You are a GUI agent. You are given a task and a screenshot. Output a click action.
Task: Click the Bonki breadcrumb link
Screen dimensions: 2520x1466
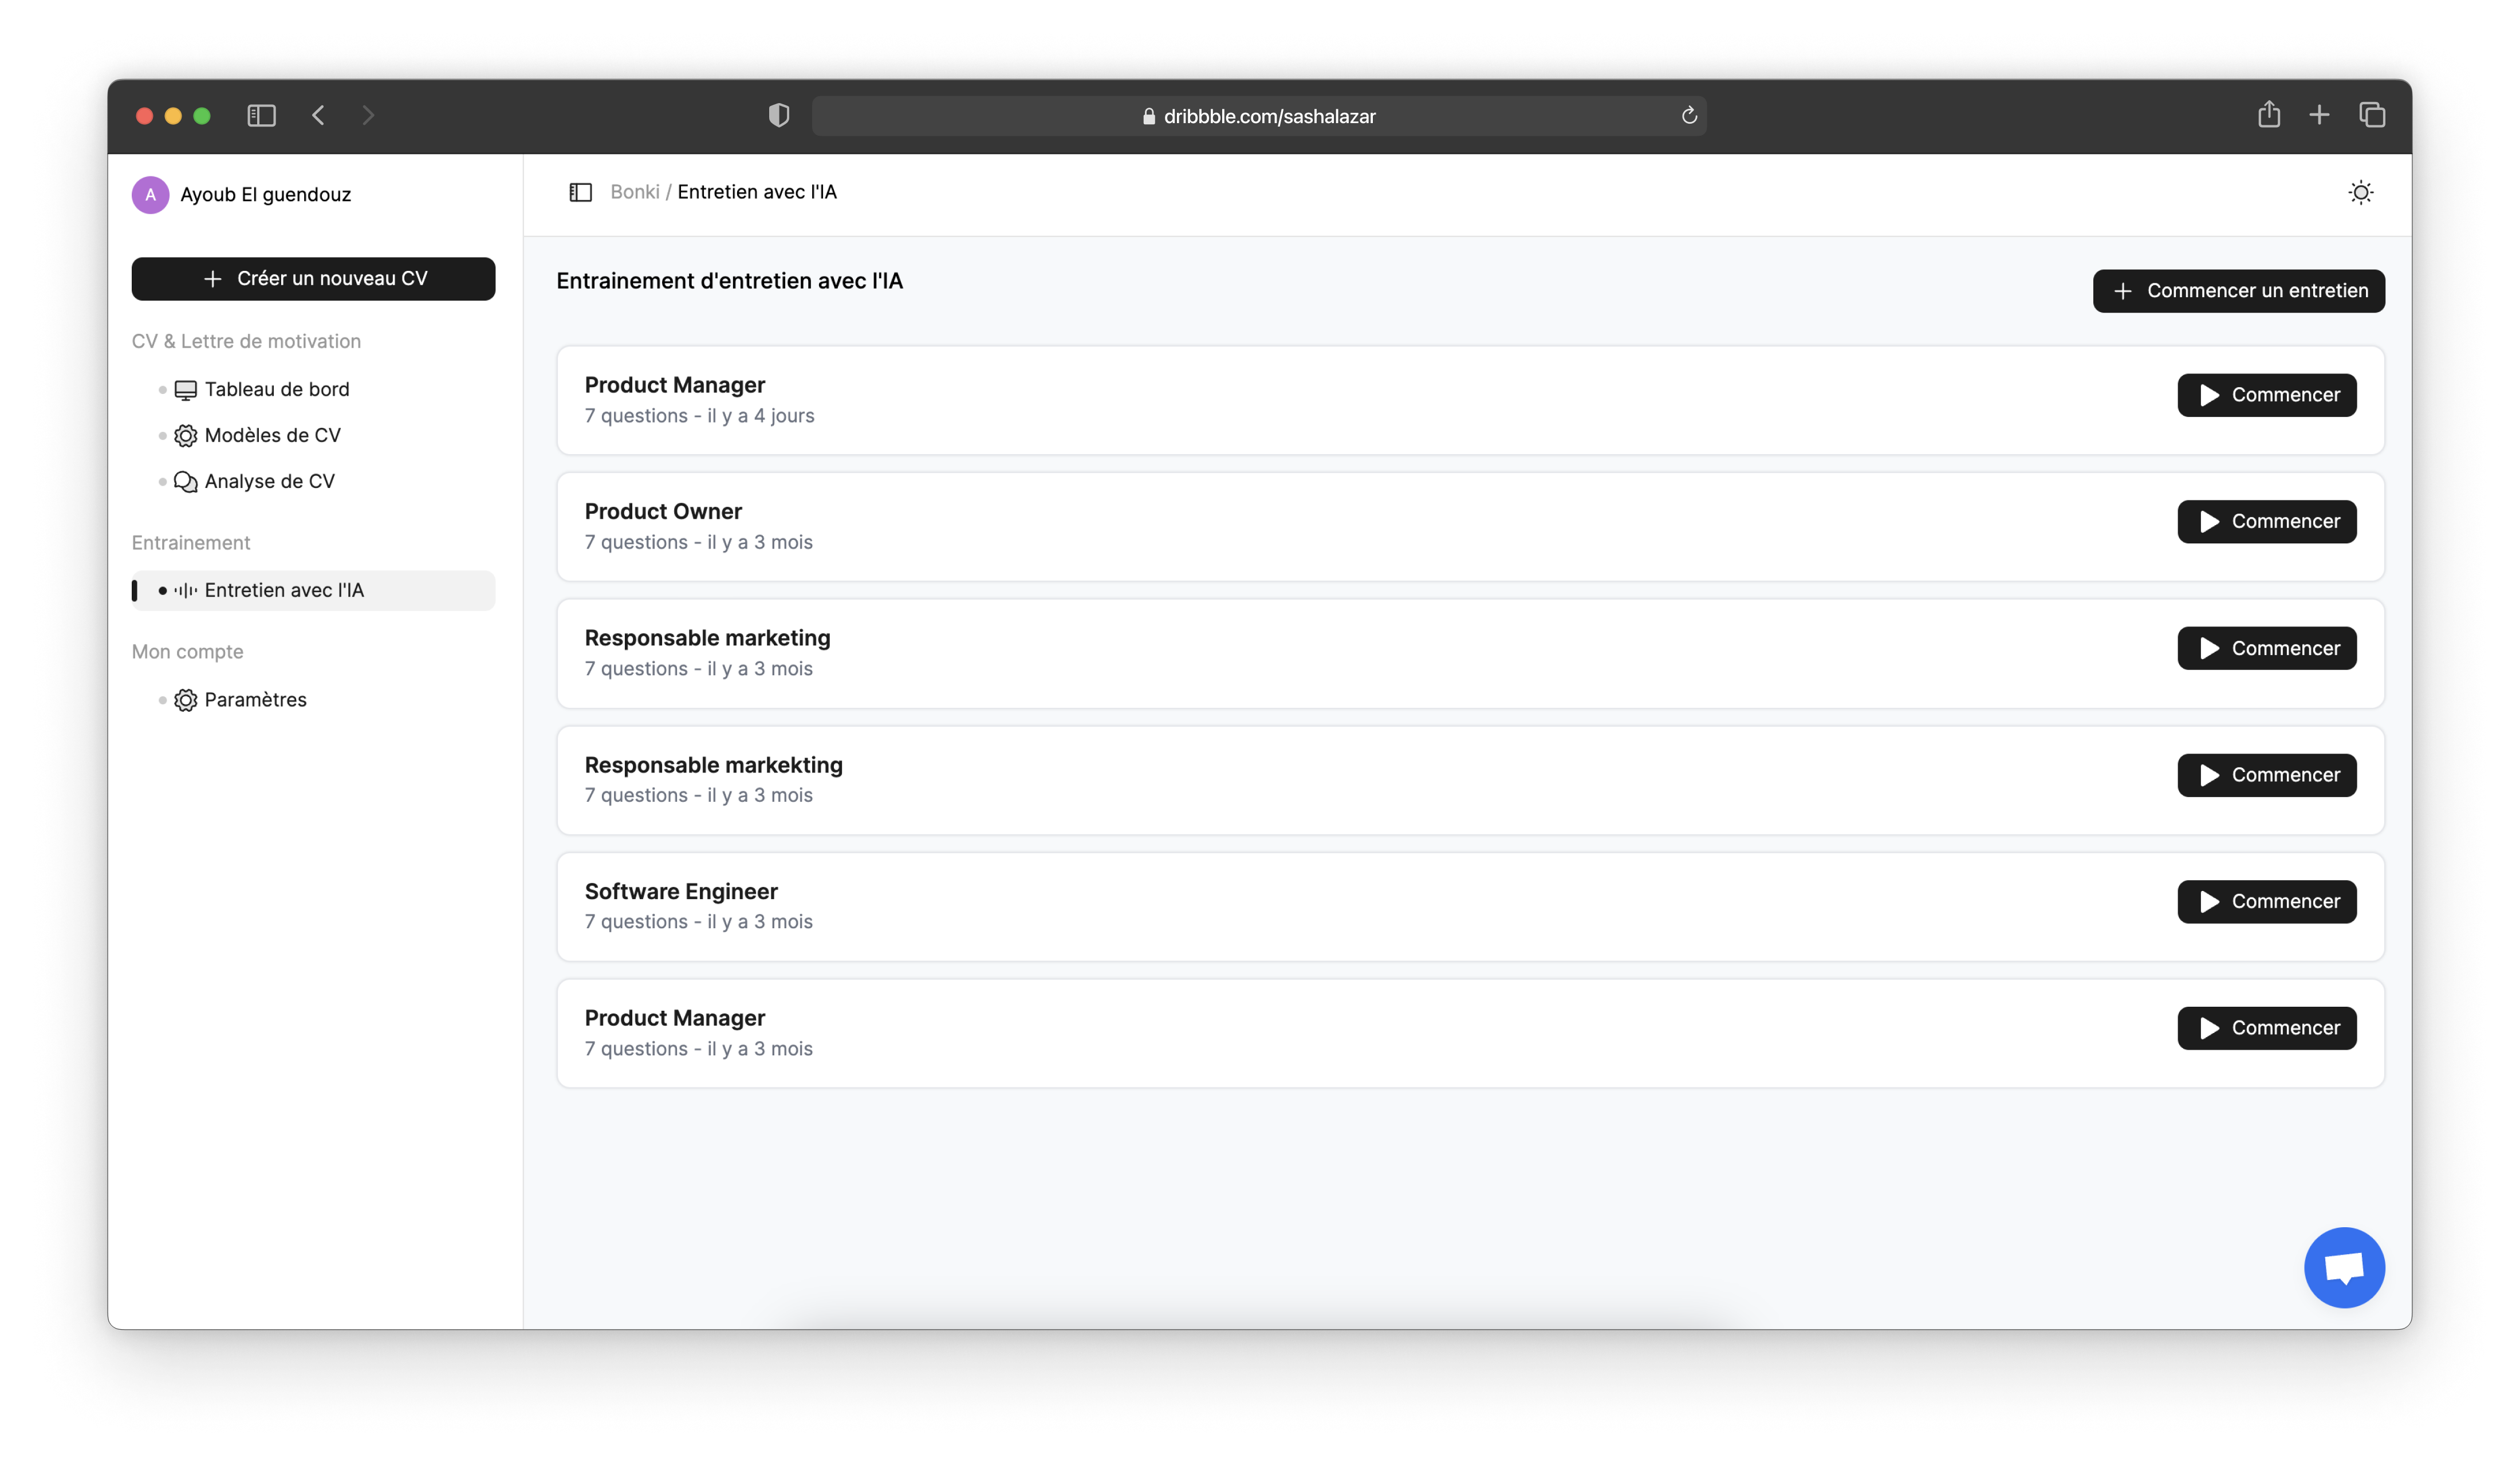(x=635, y=192)
